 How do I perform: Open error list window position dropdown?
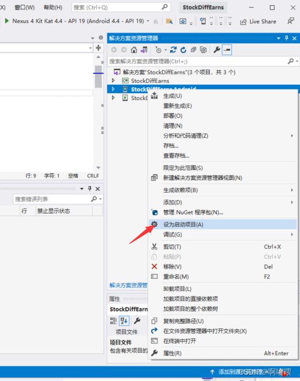point(82,189)
